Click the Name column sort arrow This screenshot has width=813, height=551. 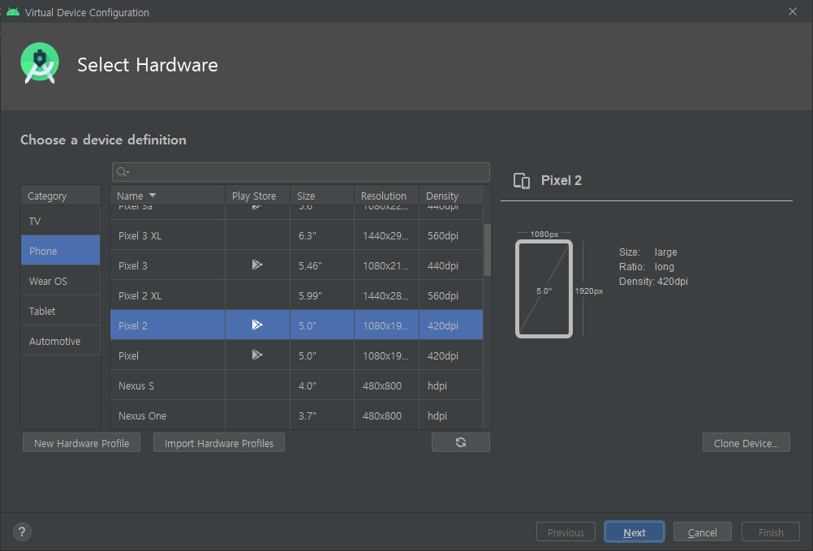153,196
